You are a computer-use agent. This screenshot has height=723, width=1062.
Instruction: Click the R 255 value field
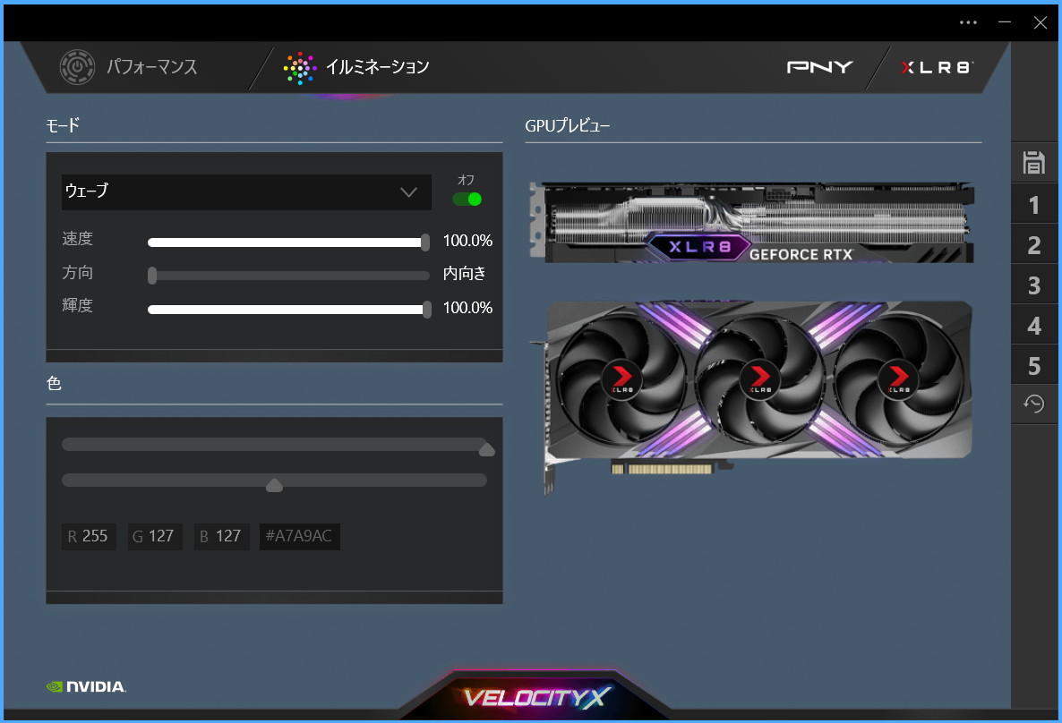89,536
